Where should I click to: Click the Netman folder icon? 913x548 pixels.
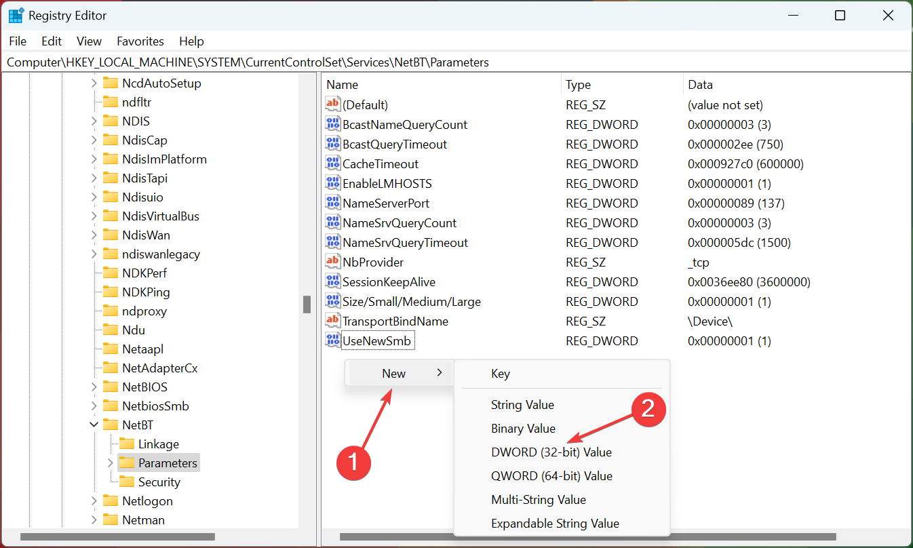tap(111, 520)
